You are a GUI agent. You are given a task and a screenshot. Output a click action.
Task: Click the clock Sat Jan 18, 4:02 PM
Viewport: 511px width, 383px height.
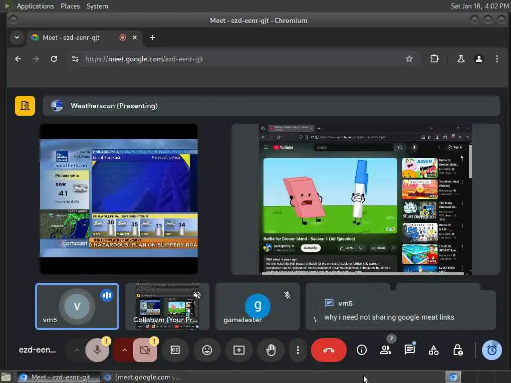[x=480, y=6]
